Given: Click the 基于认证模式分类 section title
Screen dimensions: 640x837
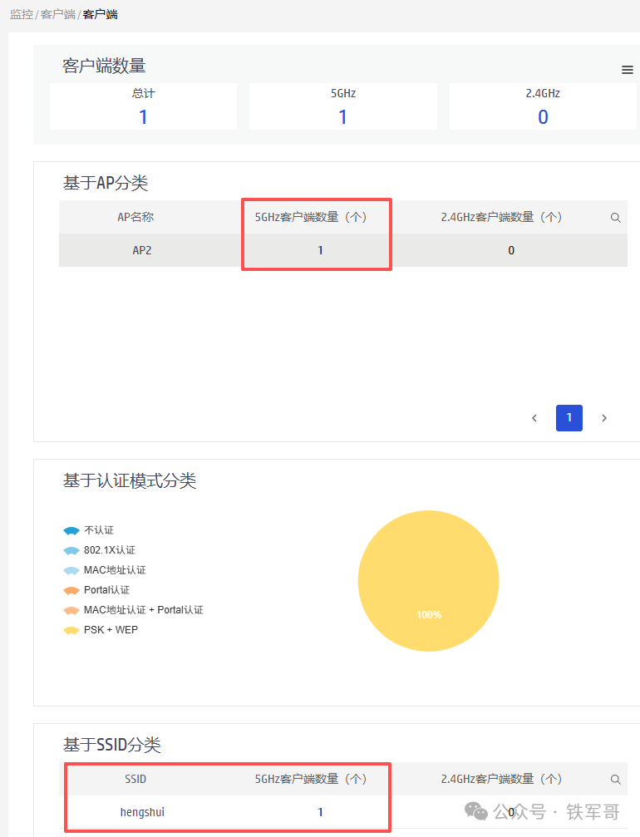Looking at the screenshot, I should coord(130,480).
